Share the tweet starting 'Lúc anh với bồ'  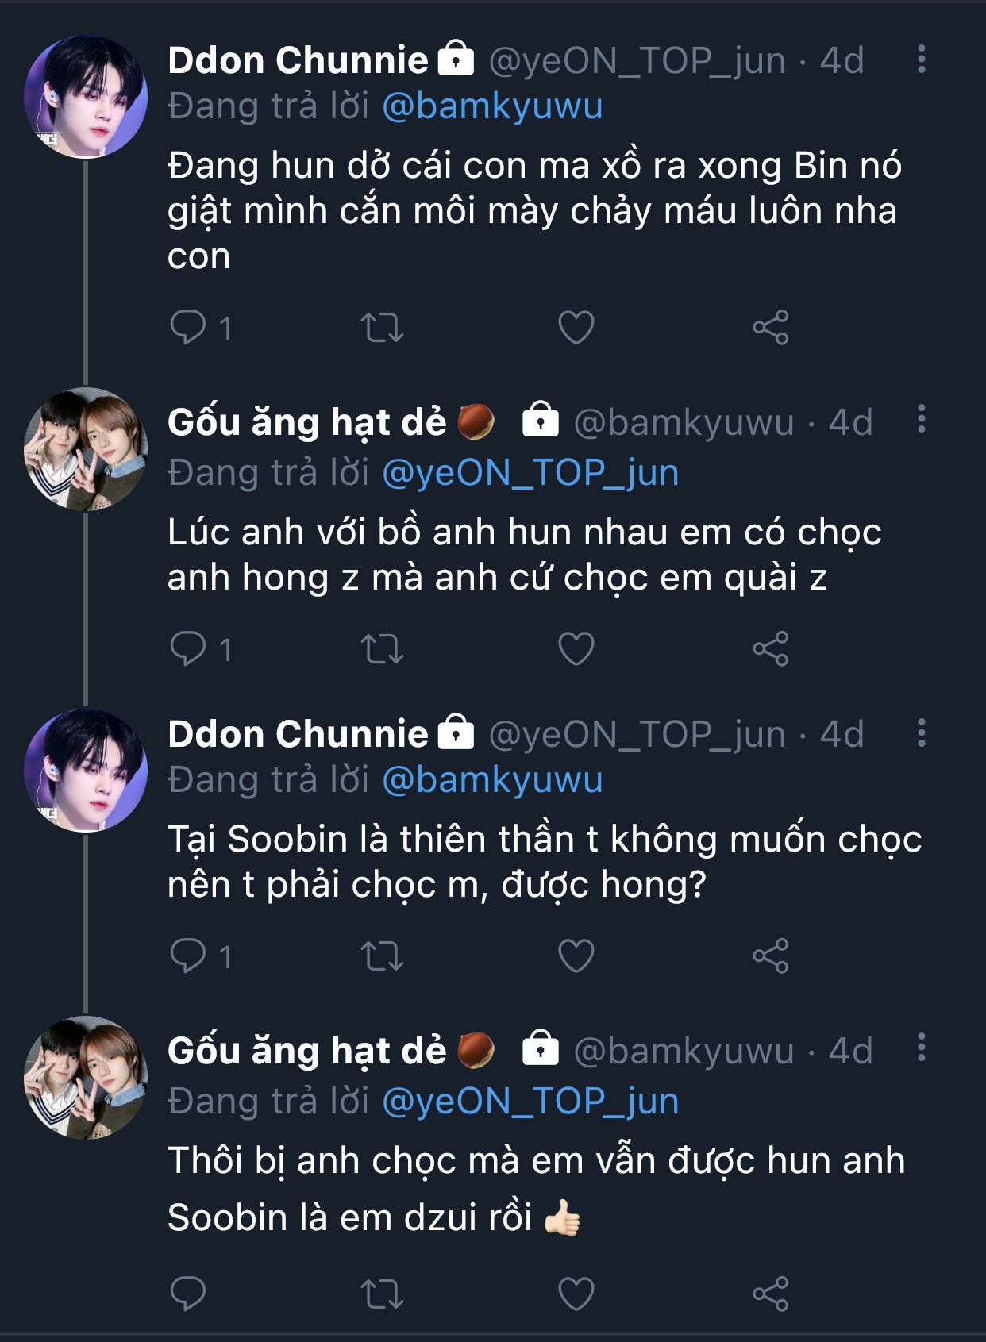770,648
